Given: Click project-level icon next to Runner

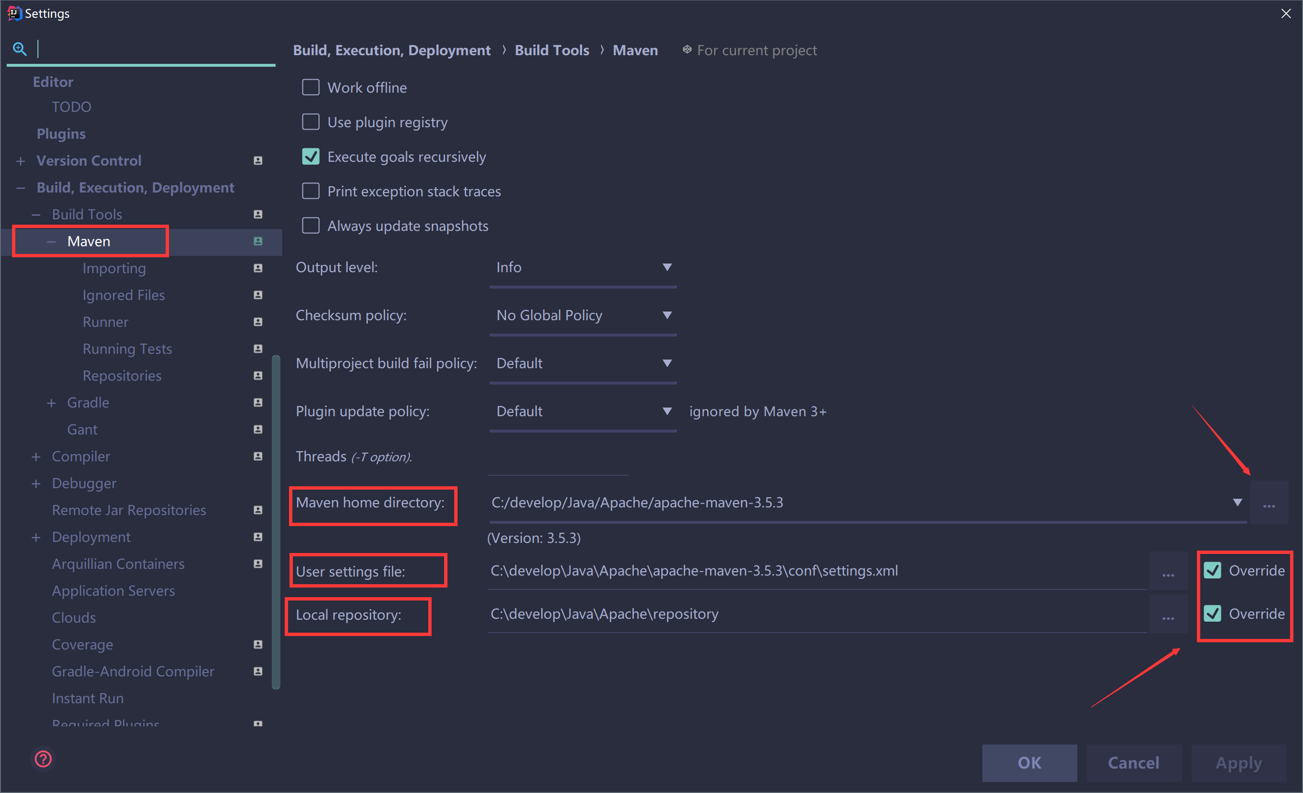Looking at the screenshot, I should (258, 322).
